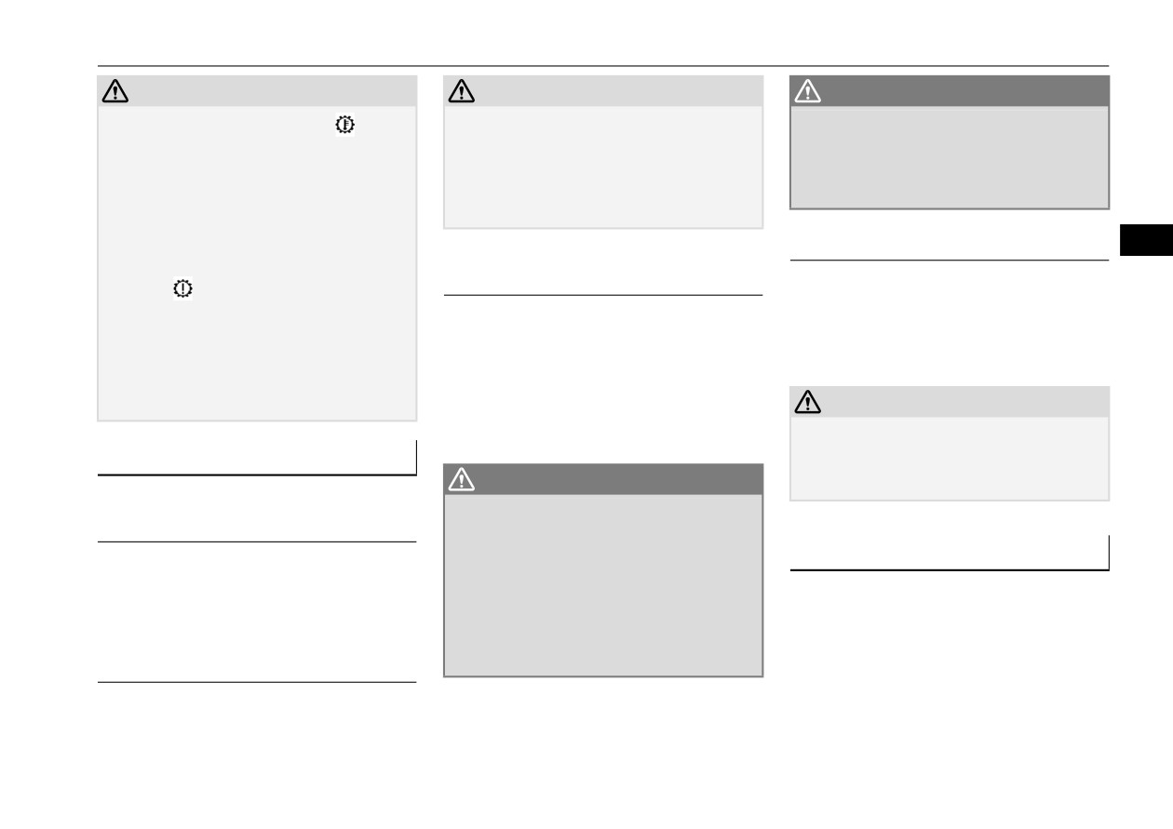Click the small light caution box body in right column
Image resolution: width=1173 pixels, height=829 pixels.
[950, 459]
